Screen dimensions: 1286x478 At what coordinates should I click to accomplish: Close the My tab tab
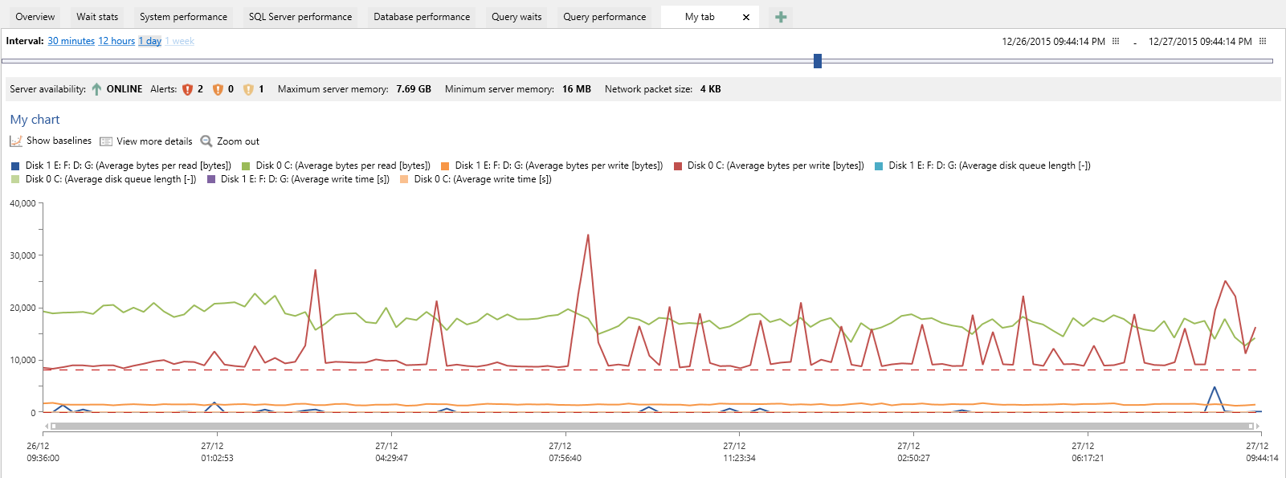point(746,17)
